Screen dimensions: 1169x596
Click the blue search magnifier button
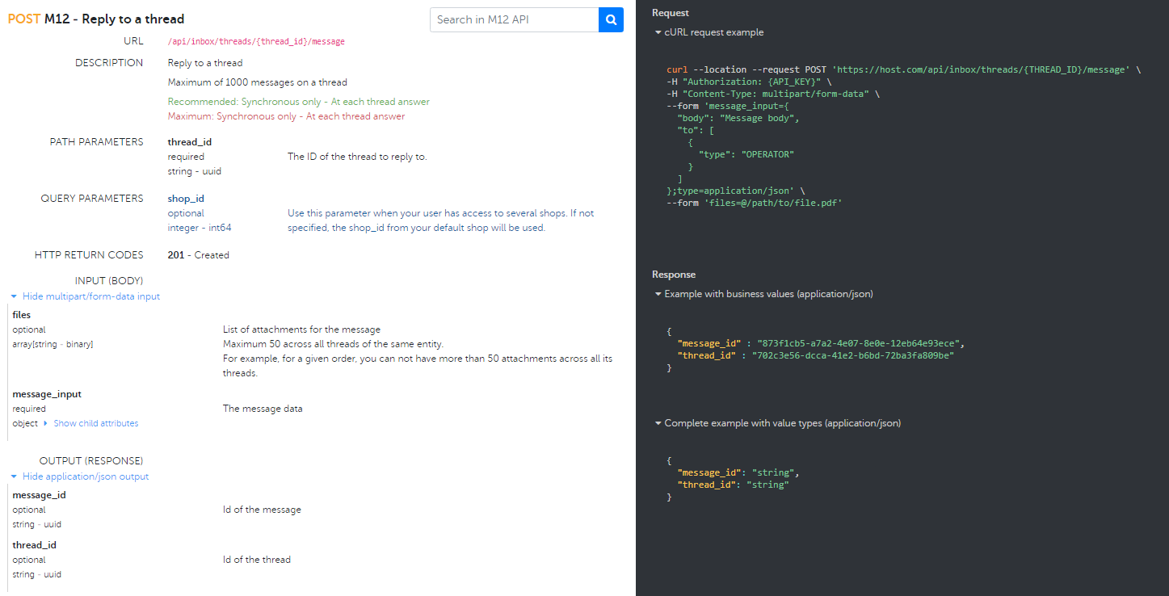click(x=611, y=19)
